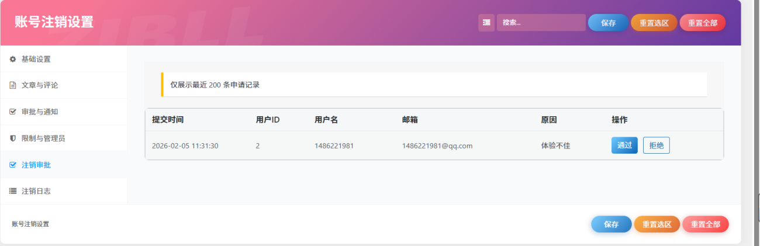The height and width of the screenshot is (246, 760).
Task: Click the 邮箱 column header
Action: [410, 120]
